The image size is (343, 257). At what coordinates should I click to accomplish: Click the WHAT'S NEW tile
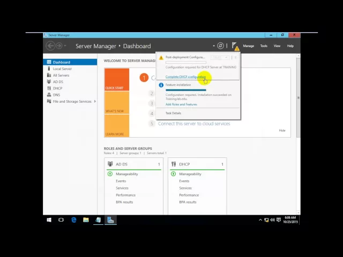coord(117,103)
